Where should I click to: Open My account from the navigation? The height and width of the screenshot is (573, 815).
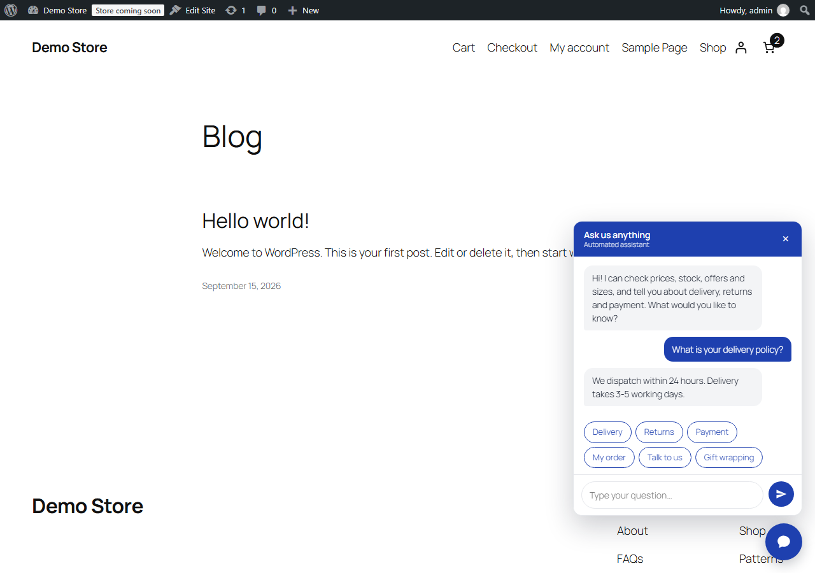(x=579, y=48)
